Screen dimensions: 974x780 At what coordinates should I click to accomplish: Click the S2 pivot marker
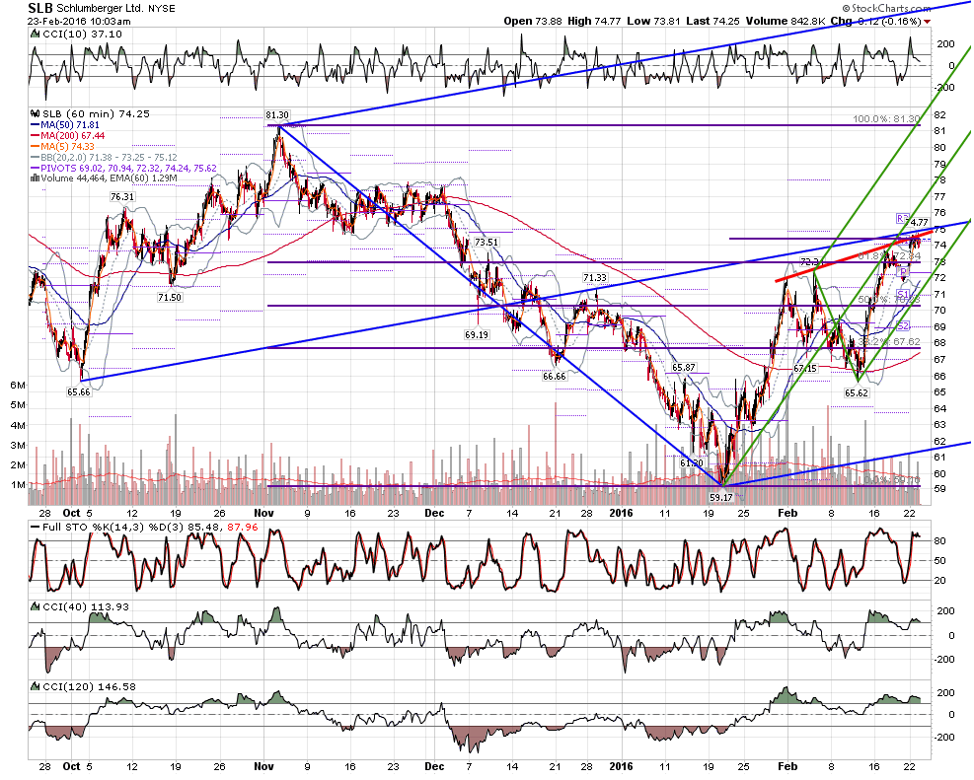click(x=903, y=325)
